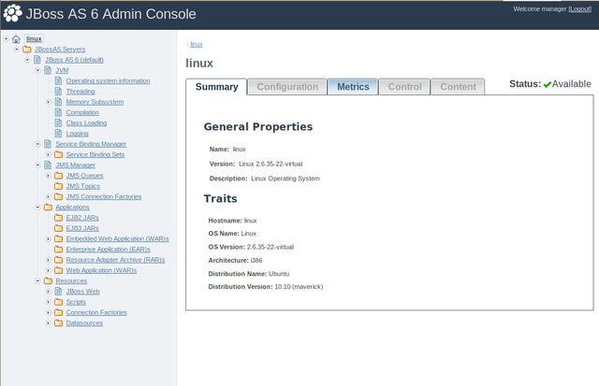Click the folder icon next to JMS Queues
The height and width of the screenshot is (386, 599).
58,176
